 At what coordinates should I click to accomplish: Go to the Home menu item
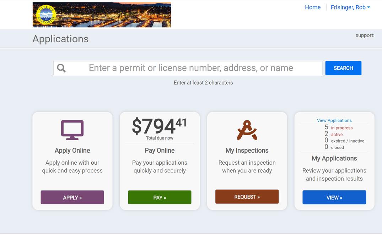tap(313, 7)
